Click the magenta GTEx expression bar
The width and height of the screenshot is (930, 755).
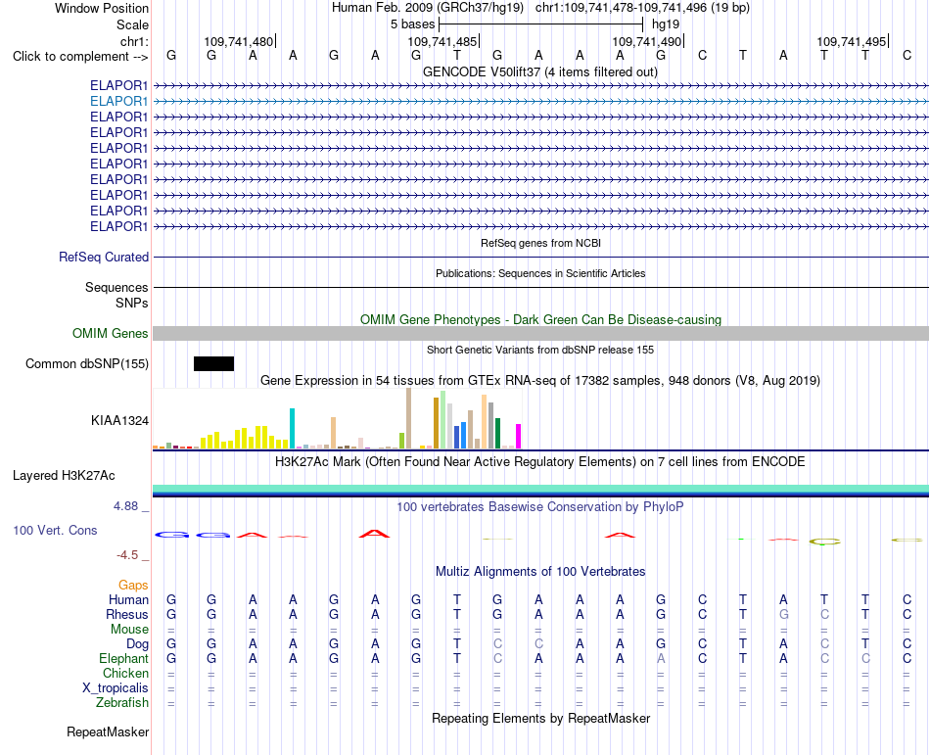tap(518, 436)
